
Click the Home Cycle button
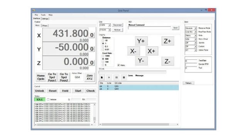(41, 77)
